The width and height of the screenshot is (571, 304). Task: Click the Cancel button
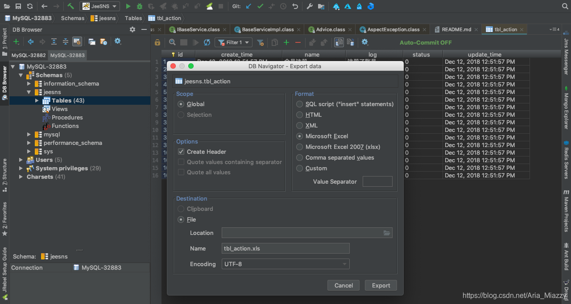click(343, 285)
